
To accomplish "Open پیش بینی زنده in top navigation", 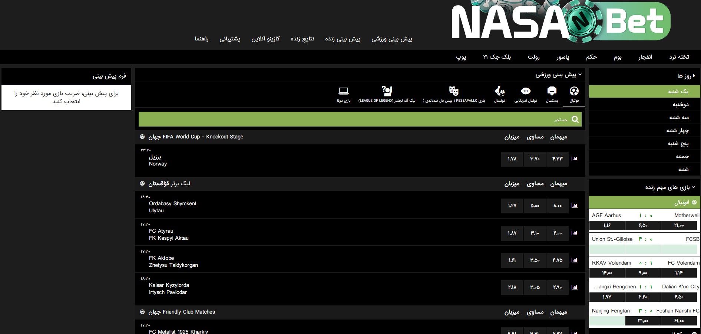I will (343, 39).
